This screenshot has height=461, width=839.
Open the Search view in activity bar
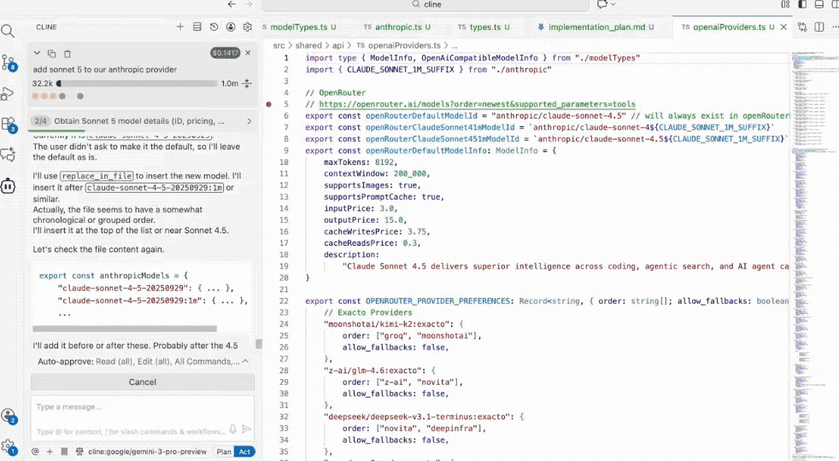(x=8, y=32)
